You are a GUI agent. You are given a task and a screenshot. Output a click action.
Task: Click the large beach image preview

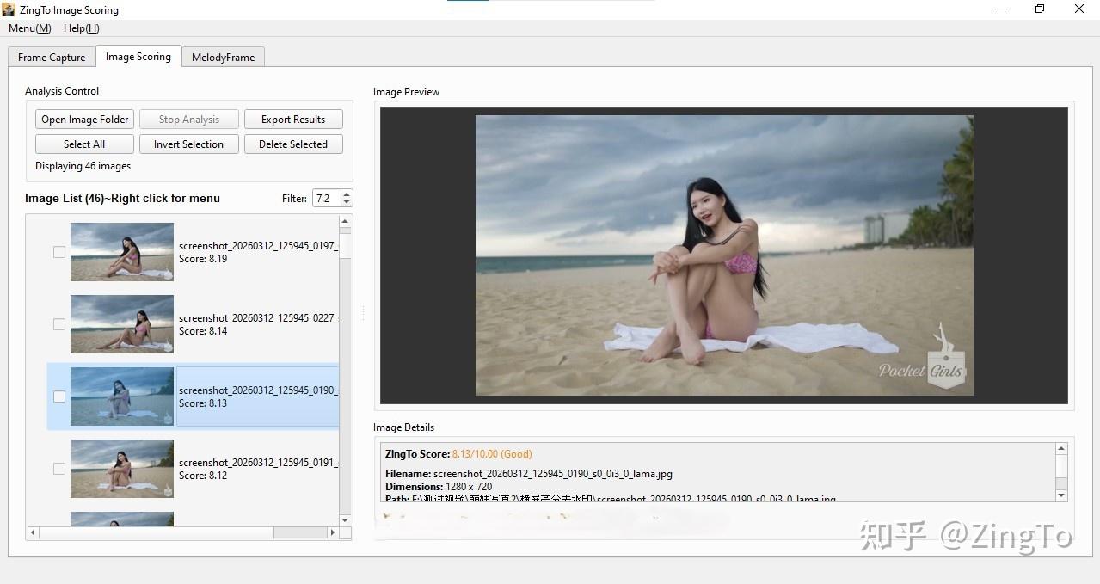click(x=724, y=255)
